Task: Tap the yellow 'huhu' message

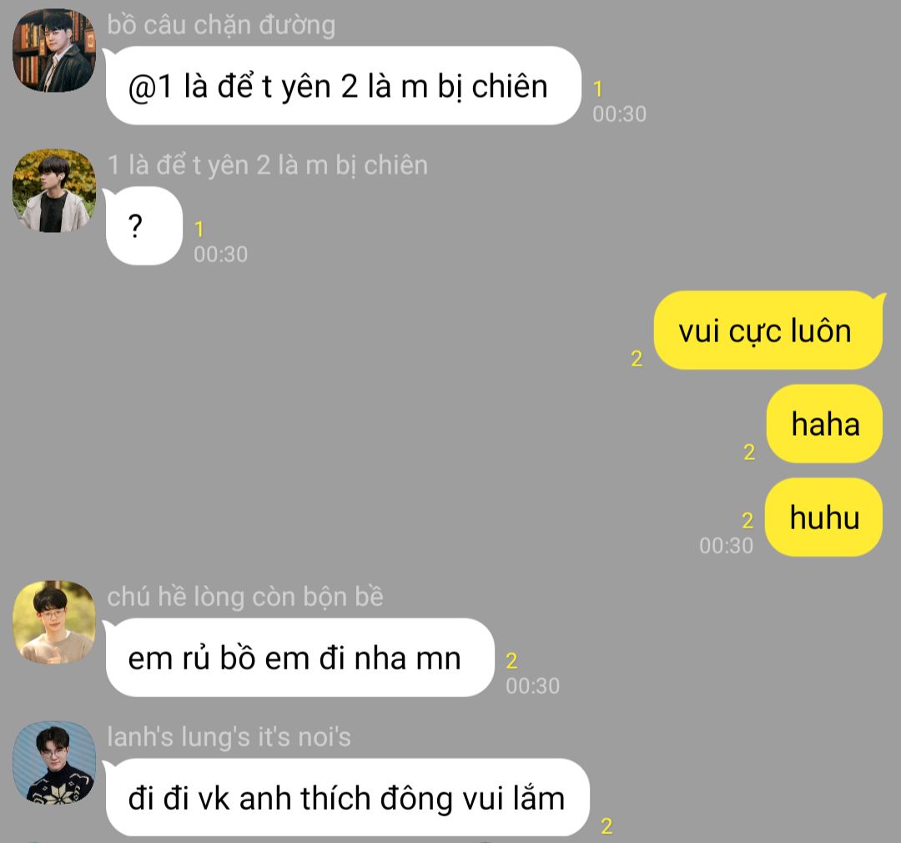Action: (824, 517)
